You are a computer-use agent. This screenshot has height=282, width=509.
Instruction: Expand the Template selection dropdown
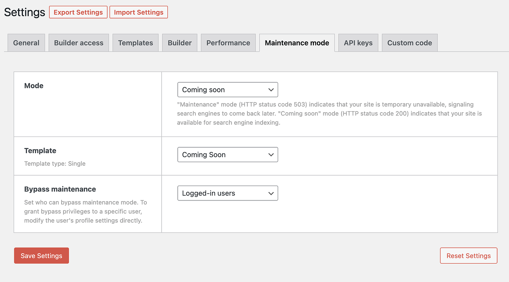228,154
